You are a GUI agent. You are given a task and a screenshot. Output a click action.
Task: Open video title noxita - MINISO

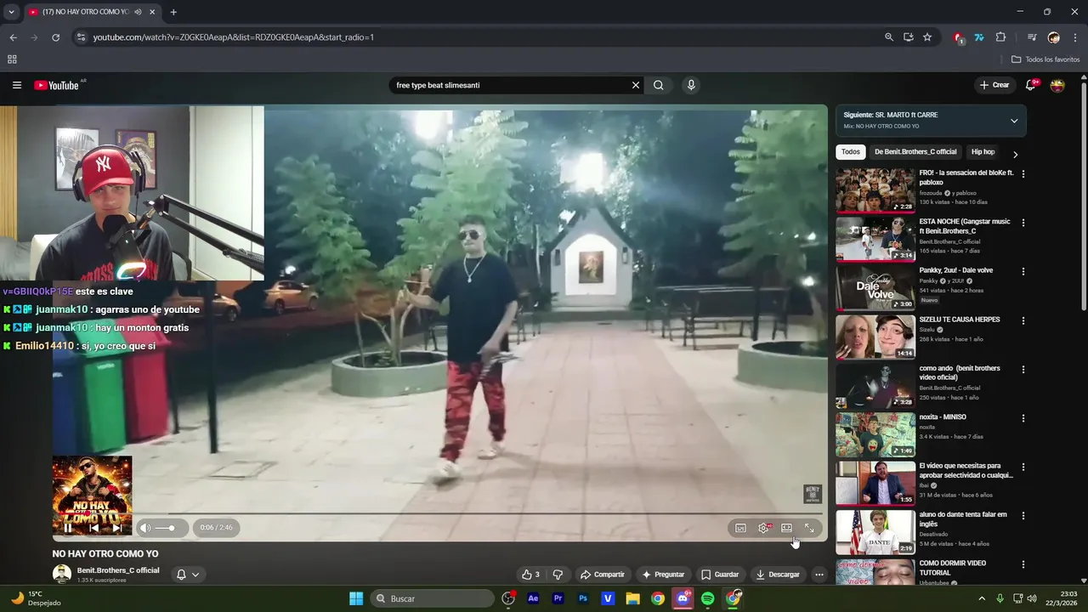(943, 417)
